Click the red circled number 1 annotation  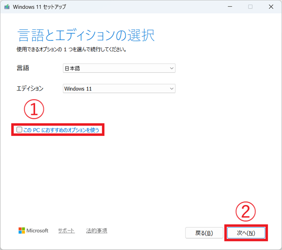[x=34, y=109]
